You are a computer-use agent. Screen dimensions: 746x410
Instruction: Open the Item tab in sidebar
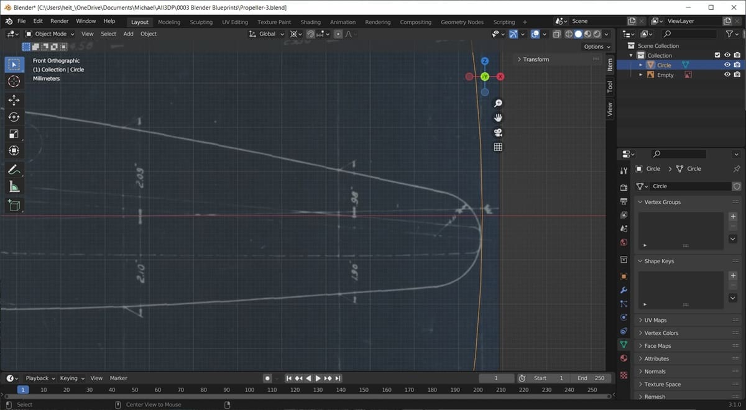610,64
